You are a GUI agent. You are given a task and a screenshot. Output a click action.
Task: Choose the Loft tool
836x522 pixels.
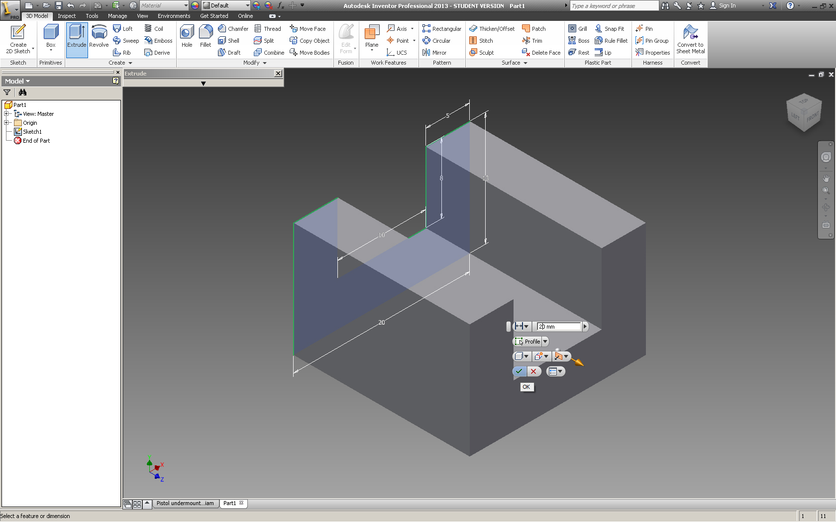pyautogui.click(x=123, y=29)
